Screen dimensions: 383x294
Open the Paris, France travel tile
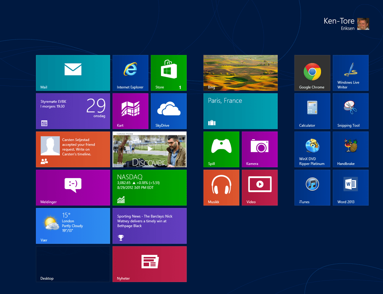(x=240, y=111)
